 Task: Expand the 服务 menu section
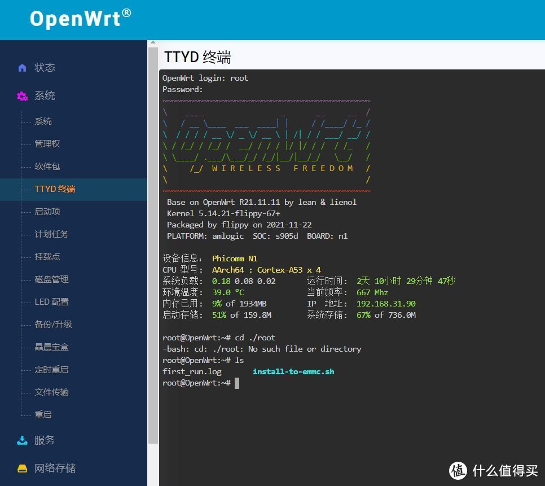point(45,440)
